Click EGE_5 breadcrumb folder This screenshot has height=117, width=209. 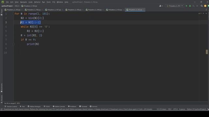pyautogui.click(x=17, y=6)
